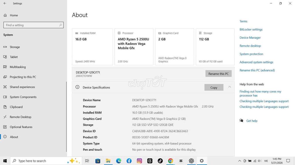Click the Type here to search box
The width and height of the screenshot is (295, 165).
(x=46, y=161)
